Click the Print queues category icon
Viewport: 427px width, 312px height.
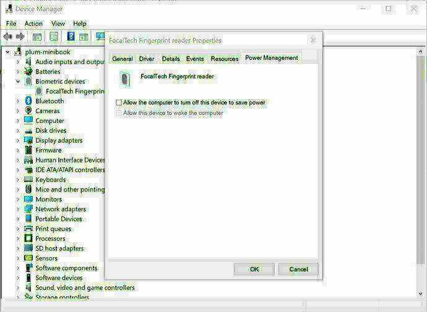click(28, 229)
